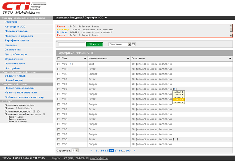Expand the Серверы VOD breadcrumb dropdown

click(x=106, y=18)
